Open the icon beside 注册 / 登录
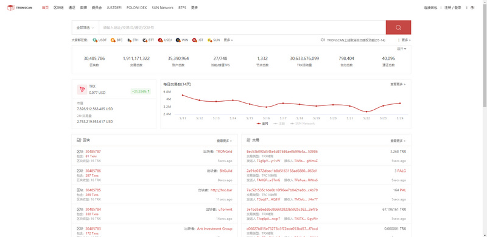The image size is (487, 237). pyautogui.click(x=472, y=8)
